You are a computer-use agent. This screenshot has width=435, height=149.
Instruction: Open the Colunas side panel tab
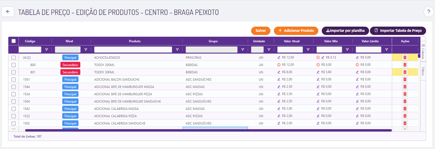pos(423,51)
